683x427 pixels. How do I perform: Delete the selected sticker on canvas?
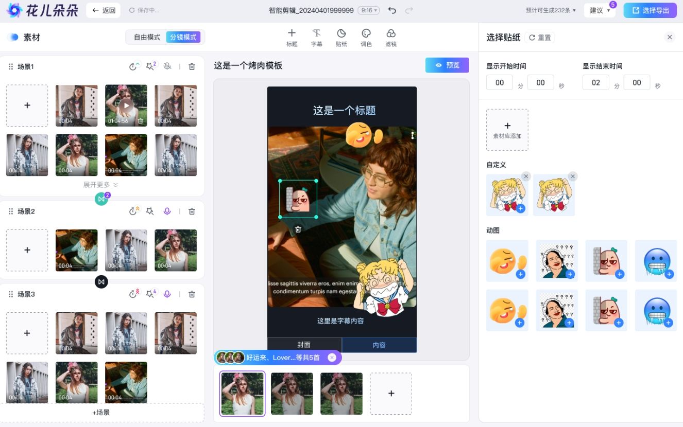point(298,229)
